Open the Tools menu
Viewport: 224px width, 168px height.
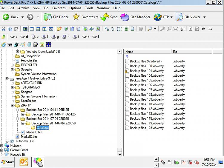coord(89,8)
